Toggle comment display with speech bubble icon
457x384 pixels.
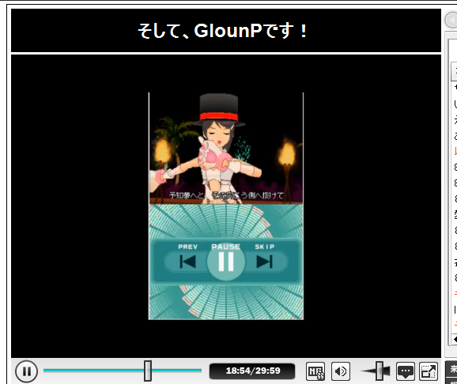click(406, 371)
